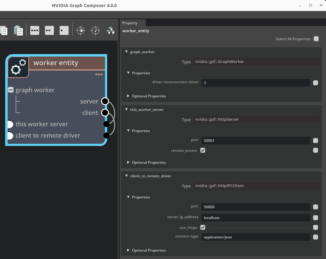Click the gears icon on worker entity node
Screen dimensions: 326x259
click(x=18, y=67)
